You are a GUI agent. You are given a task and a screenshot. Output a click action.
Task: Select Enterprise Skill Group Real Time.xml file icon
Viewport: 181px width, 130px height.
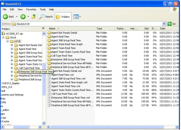(x=49, y=98)
